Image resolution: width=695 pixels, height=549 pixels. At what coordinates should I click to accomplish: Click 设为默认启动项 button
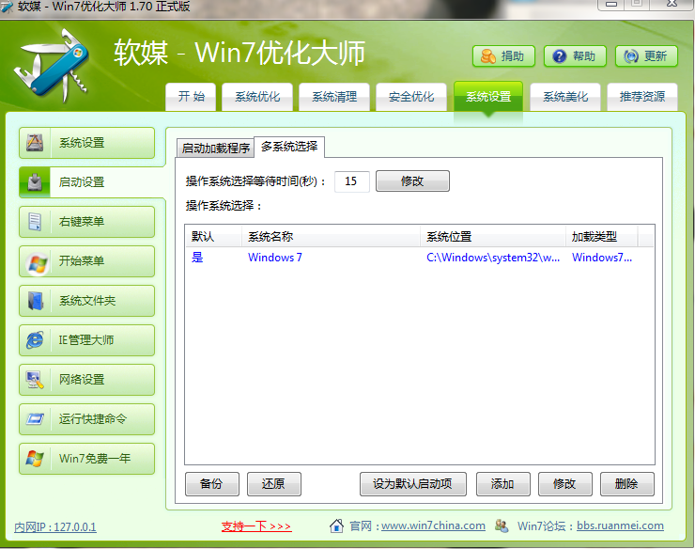pyautogui.click(x=412, y=484)
